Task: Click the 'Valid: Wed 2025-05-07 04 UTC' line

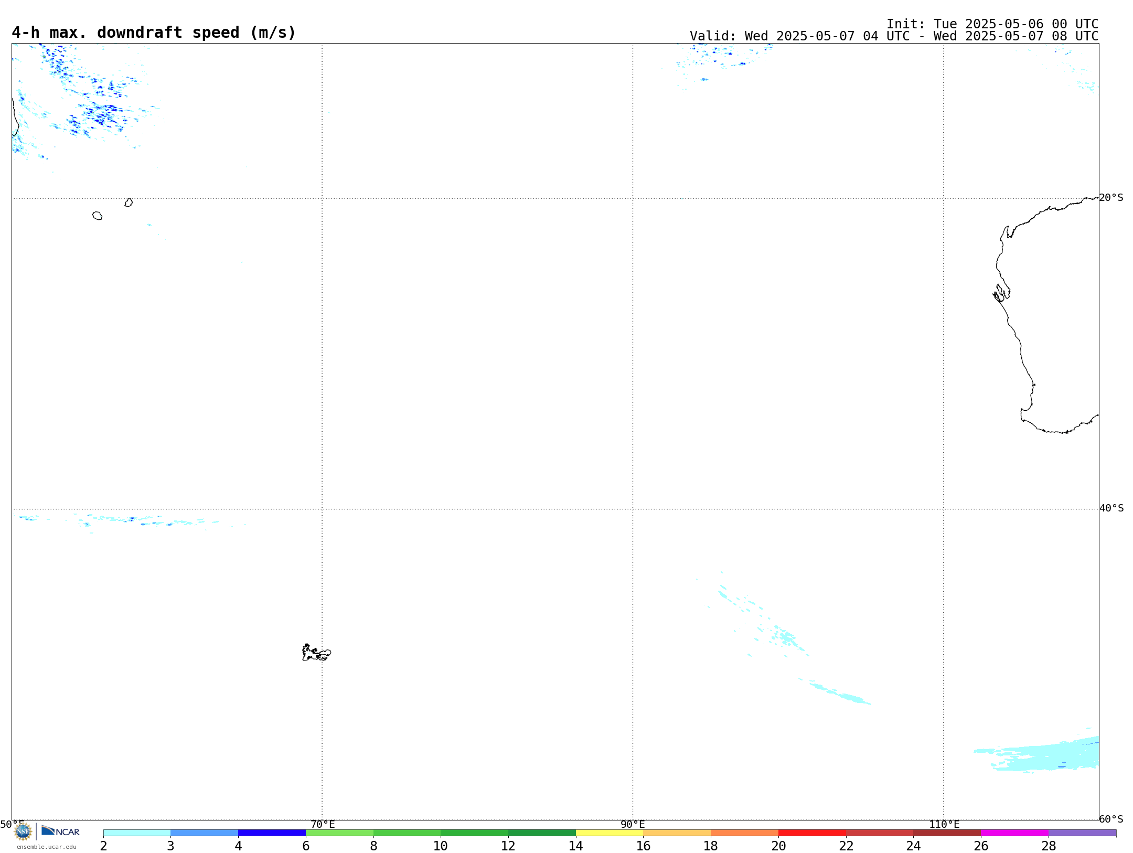Action: [x=894, y=36]
